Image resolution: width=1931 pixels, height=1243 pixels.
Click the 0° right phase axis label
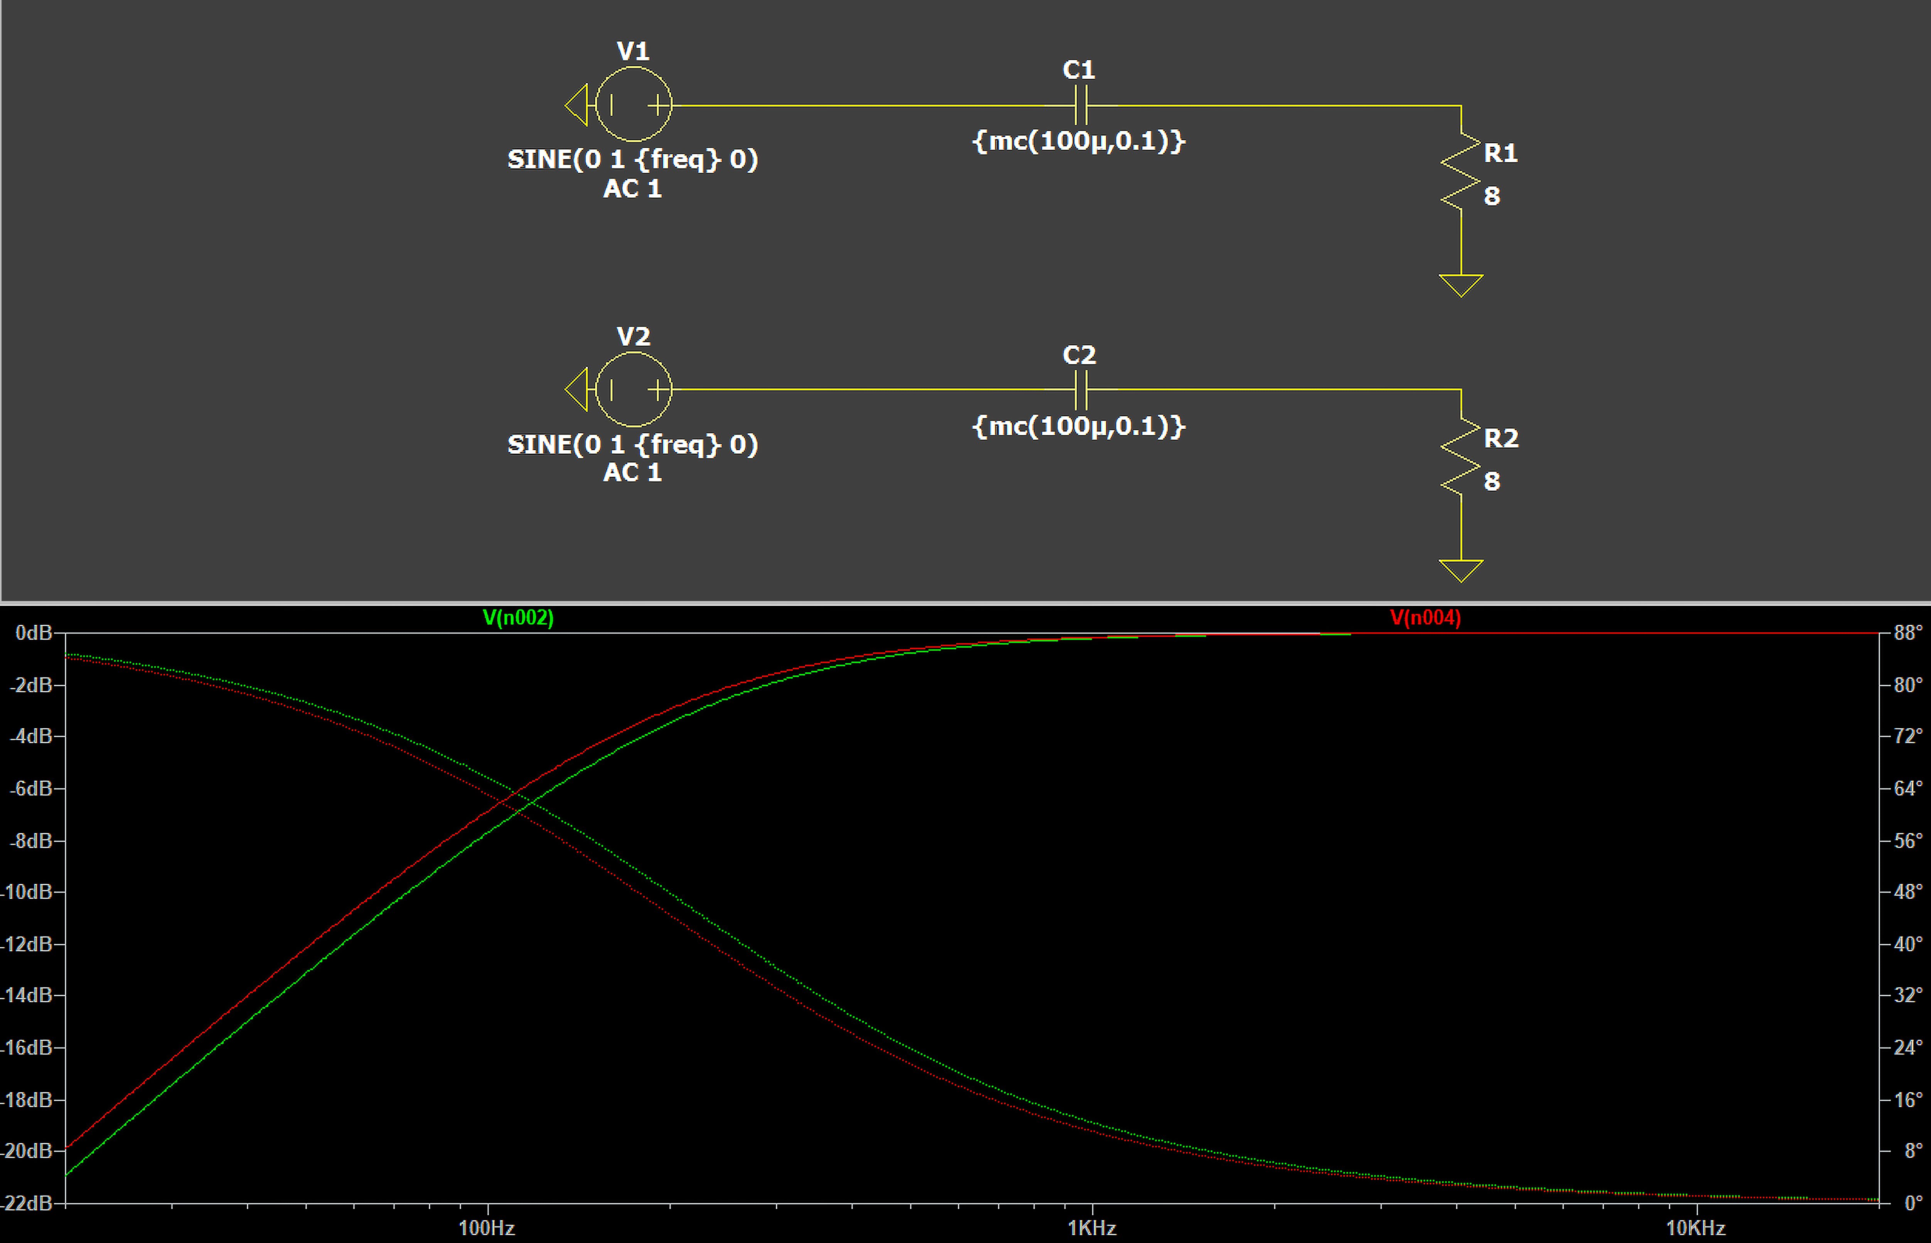[1914, 1203]
